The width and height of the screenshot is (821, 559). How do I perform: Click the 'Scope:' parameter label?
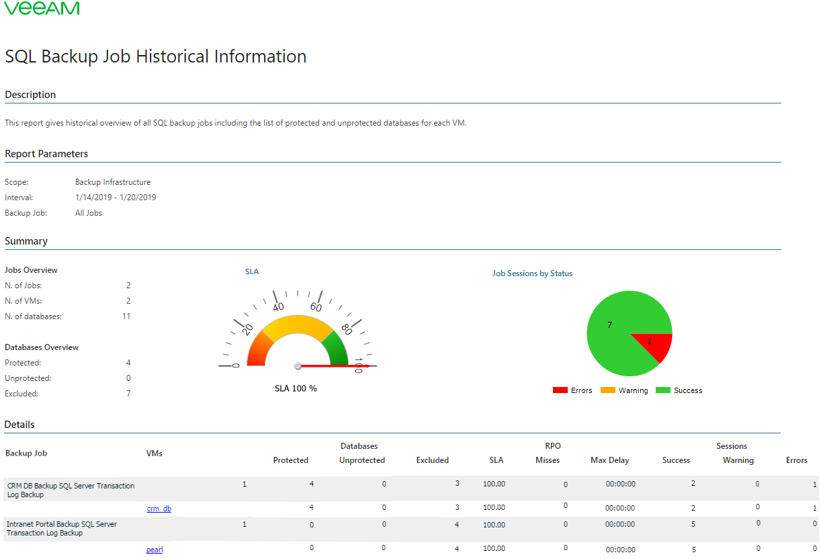point(17,182)
